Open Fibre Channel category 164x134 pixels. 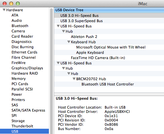tap(24, 57)
